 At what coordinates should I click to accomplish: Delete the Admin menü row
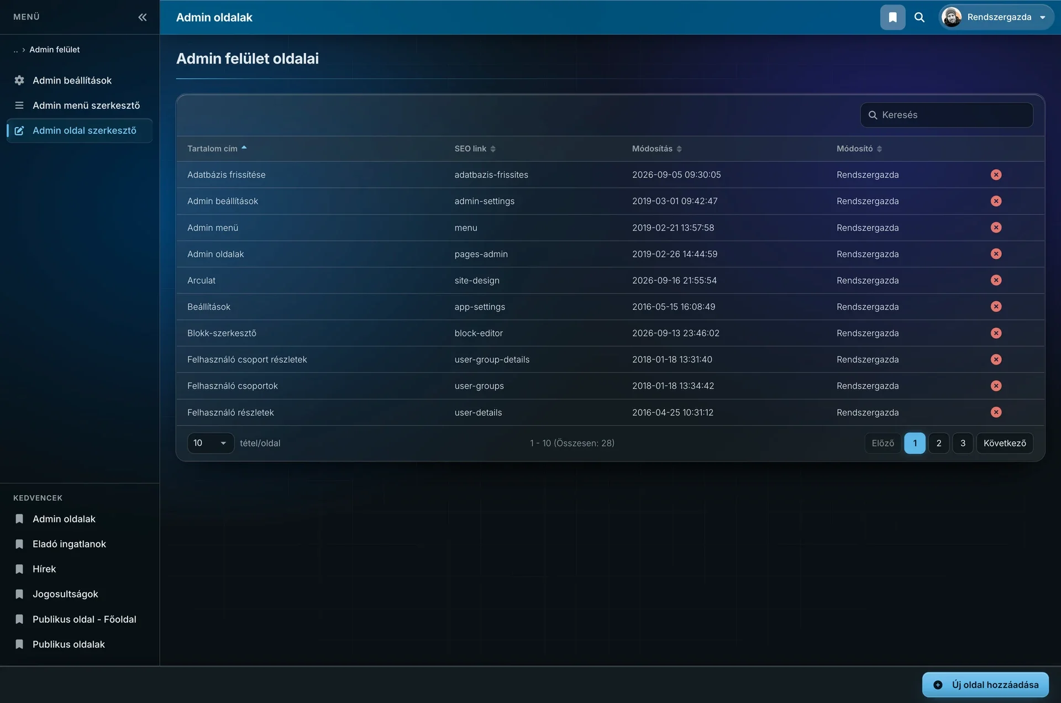click(996, 228)
